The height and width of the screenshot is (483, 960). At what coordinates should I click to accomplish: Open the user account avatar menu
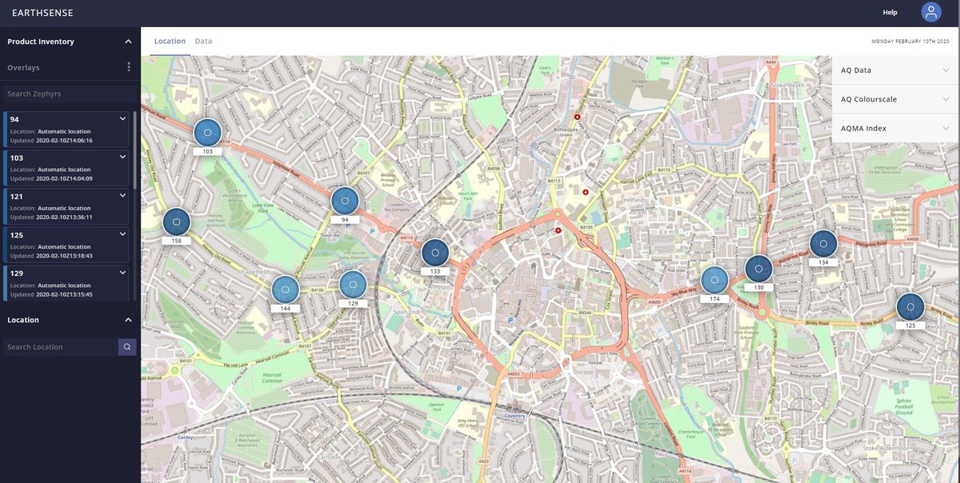click(x=930, y=12)
